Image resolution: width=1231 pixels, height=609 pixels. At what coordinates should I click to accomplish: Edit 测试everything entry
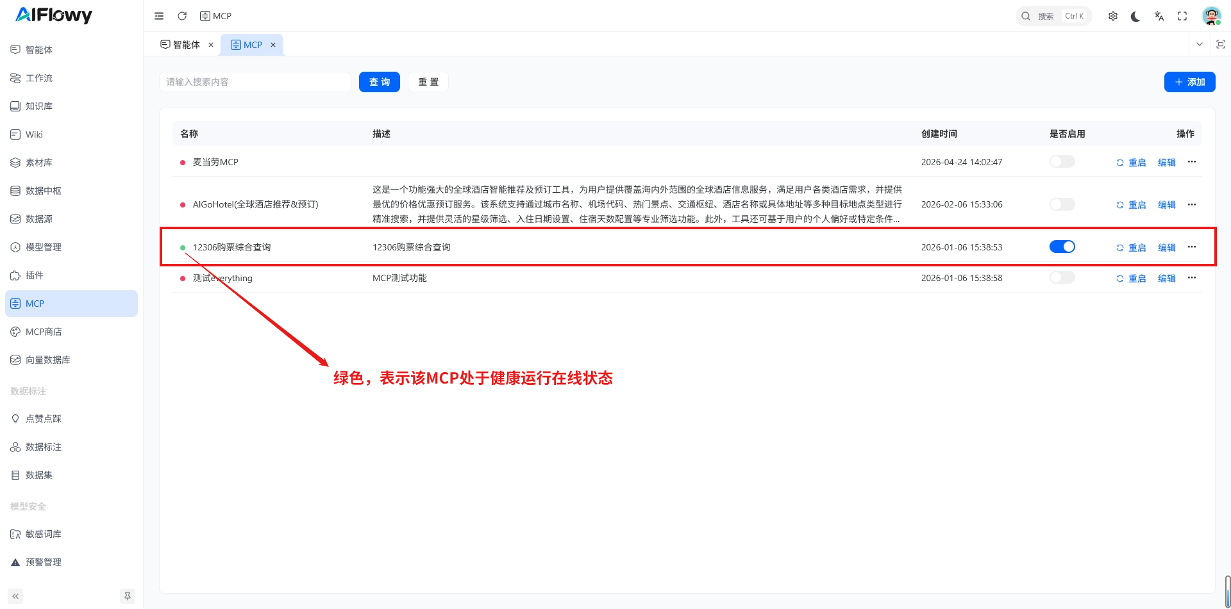click(1167, 279)
